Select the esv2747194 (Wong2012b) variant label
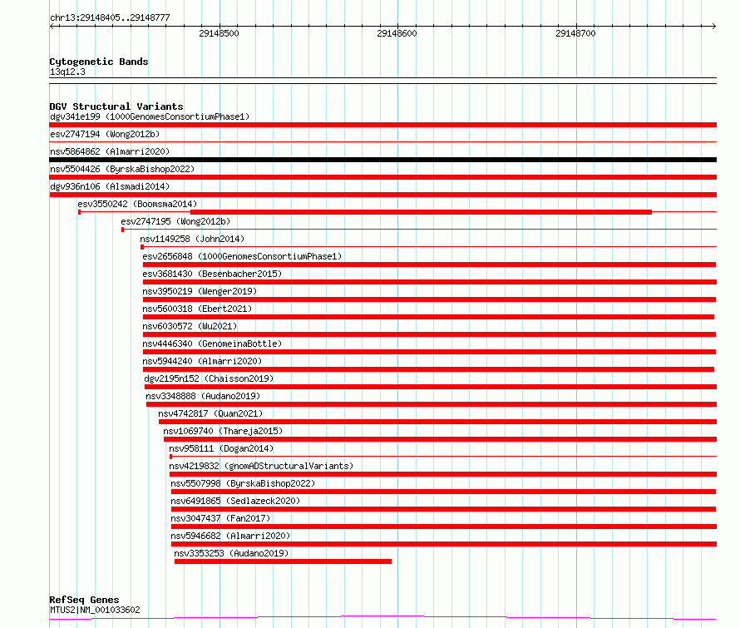Viewport: 740px width, 628px height. click(105, 134)
